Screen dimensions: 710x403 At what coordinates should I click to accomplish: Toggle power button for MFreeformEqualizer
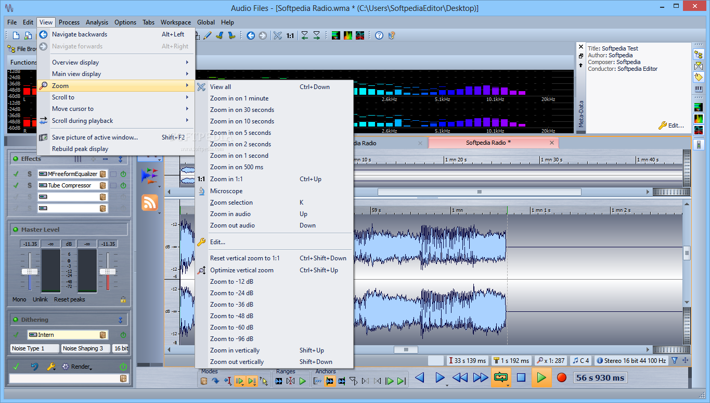pyautogui.click(x=123, y=174)
